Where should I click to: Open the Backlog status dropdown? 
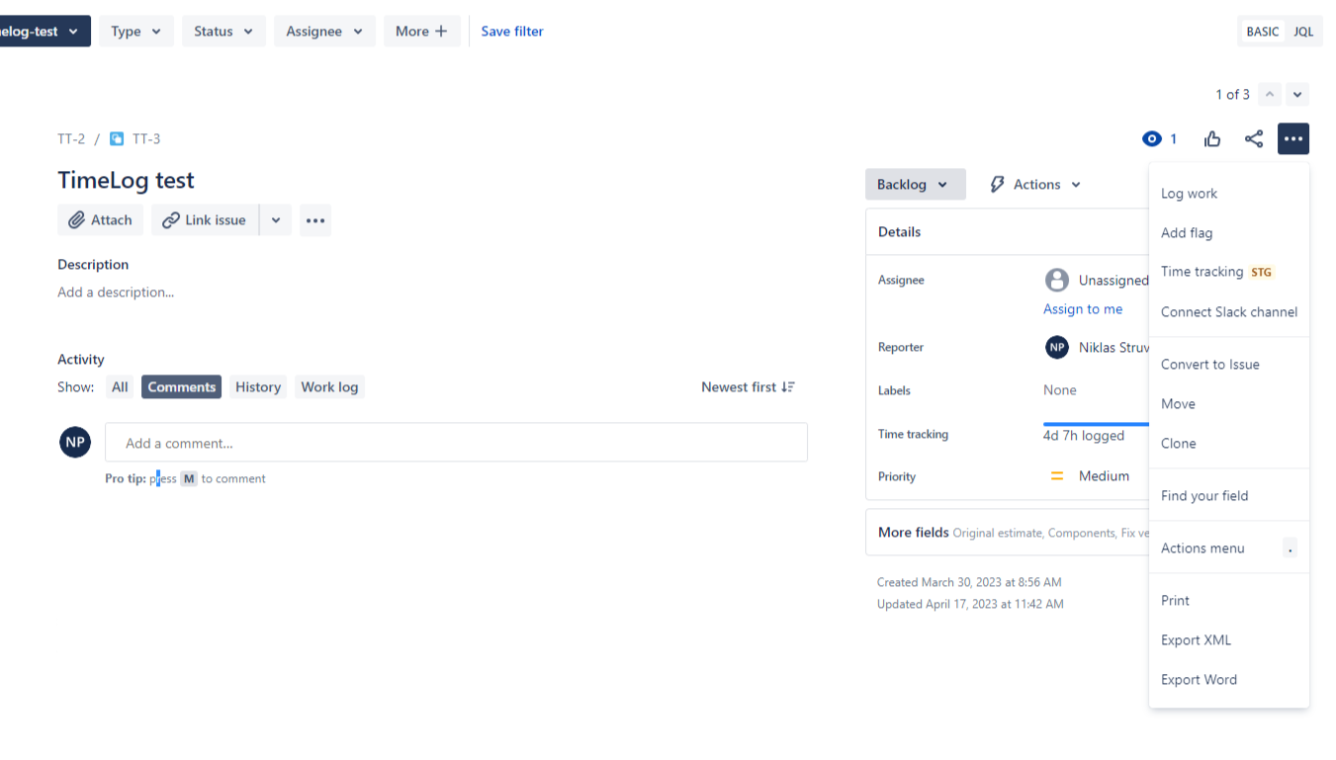(915, 184)
